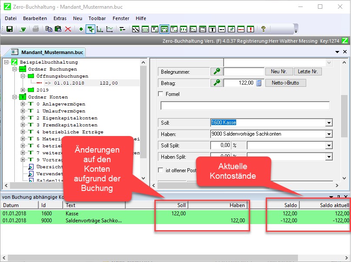The image size is (351, 262).
Task: Enable the Formel checkbox
Action: tap(161, 94)
